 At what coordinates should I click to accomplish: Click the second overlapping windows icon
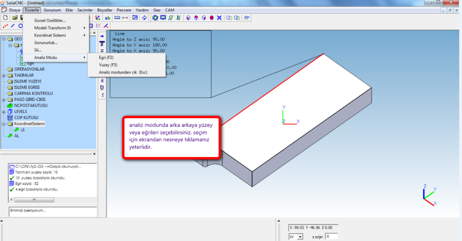point(237,18)
